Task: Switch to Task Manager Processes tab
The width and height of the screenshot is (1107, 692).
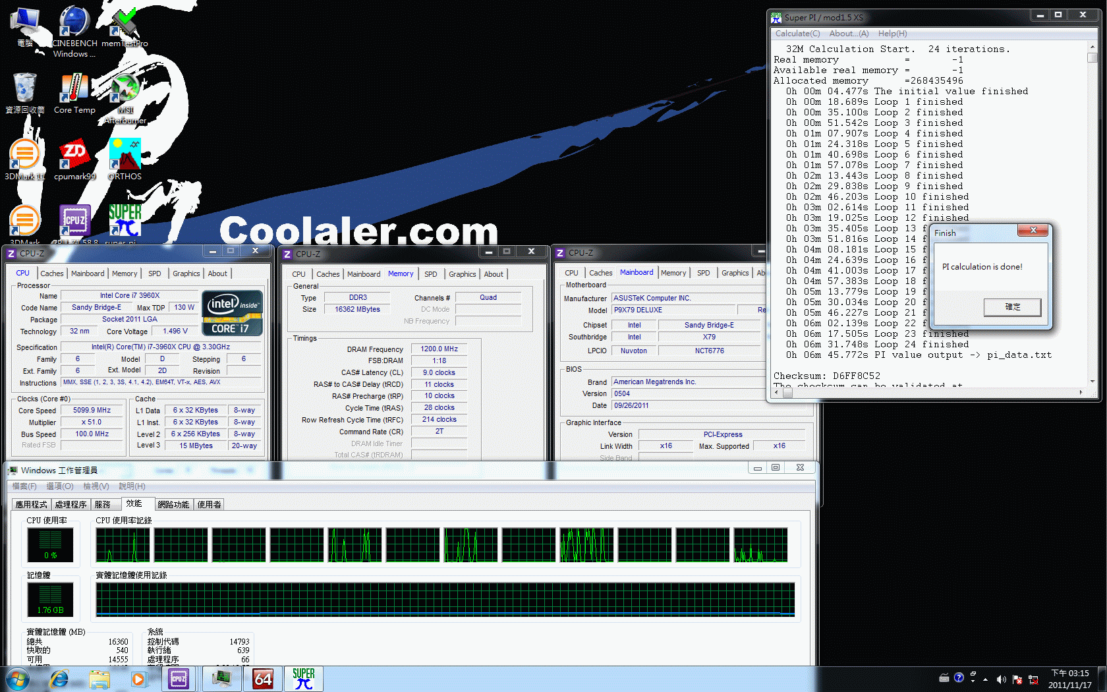Action: coord(71,504)
